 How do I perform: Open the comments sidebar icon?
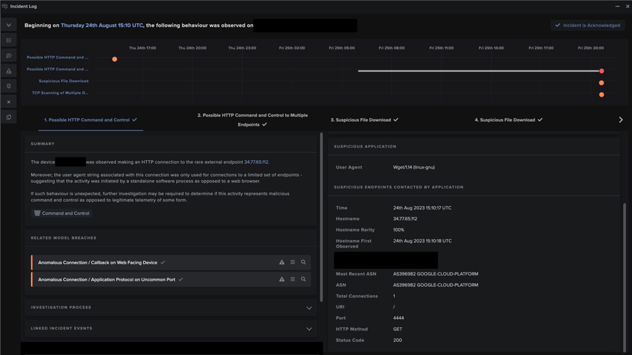tap(8, 55)
